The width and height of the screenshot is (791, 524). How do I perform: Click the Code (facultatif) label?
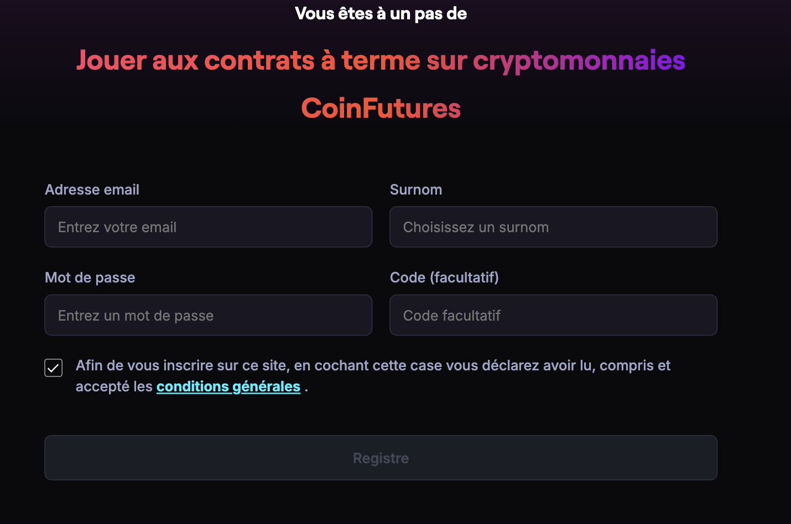click(x=444, y=277)
